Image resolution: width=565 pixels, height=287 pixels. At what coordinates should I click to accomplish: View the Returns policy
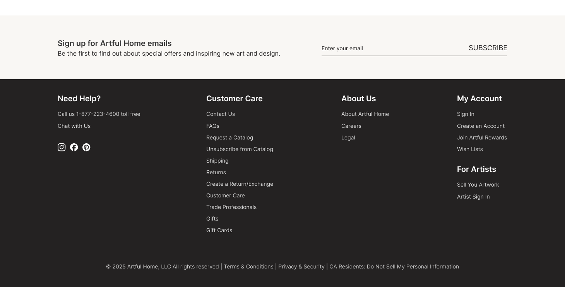point(216,172)
